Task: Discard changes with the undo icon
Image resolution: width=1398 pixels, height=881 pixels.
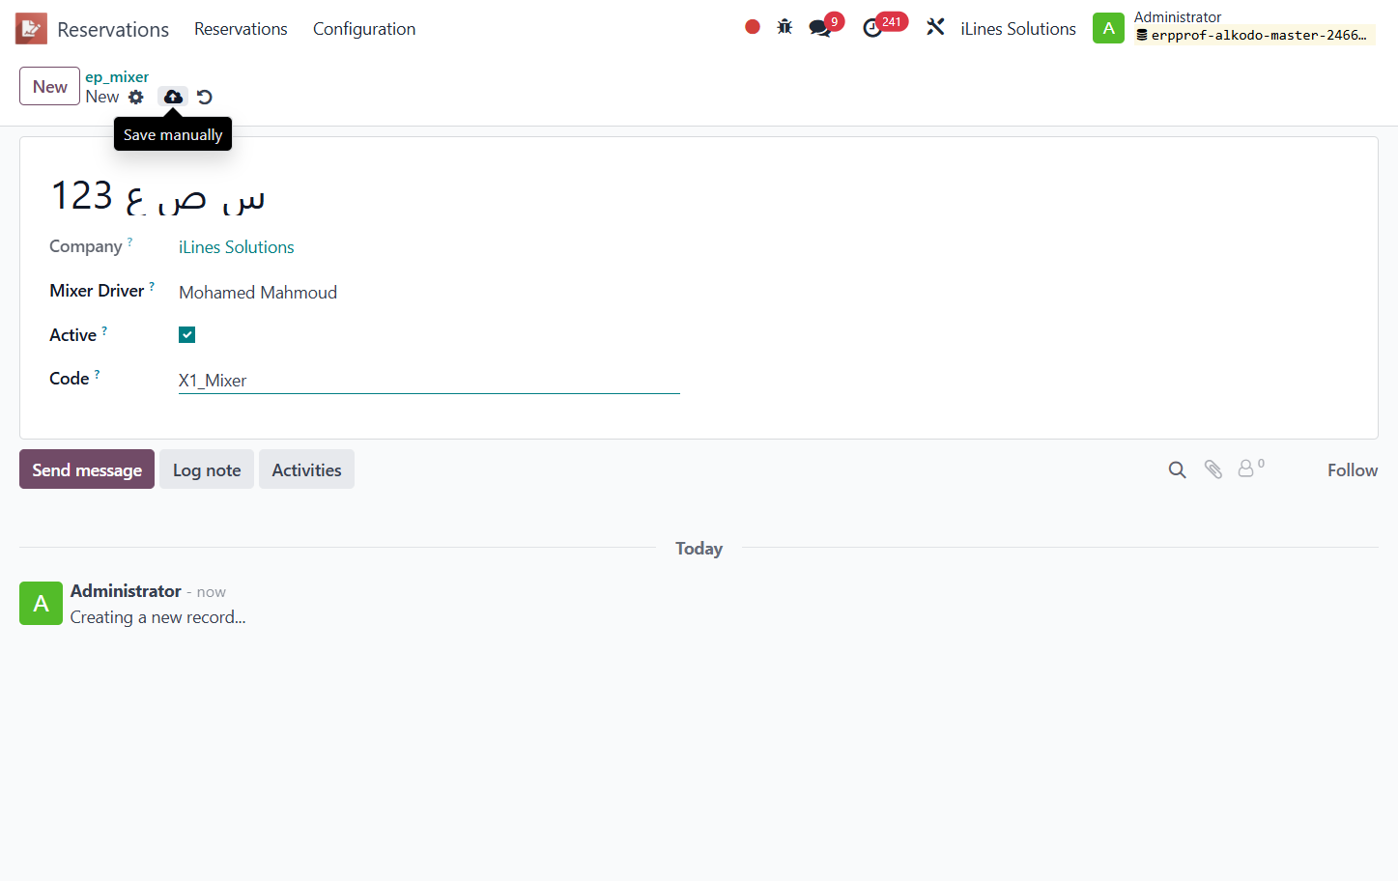Action: click(x=205, y=97)
